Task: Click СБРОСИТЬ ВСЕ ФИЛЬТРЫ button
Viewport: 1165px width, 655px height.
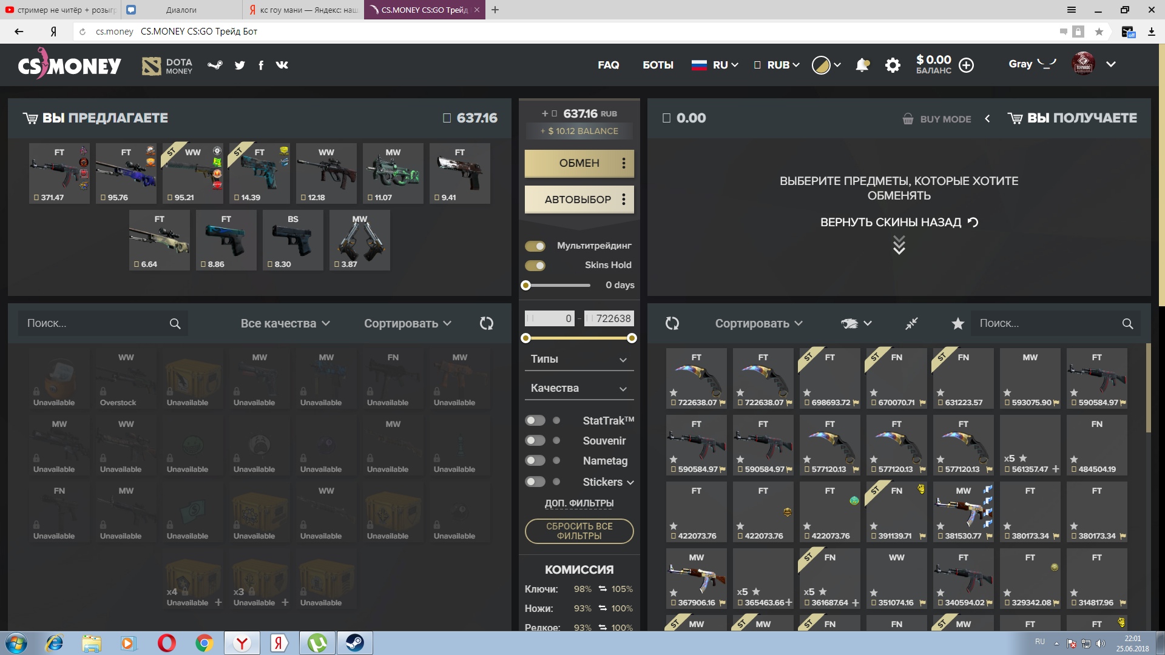Action: [x=579, y=531]
